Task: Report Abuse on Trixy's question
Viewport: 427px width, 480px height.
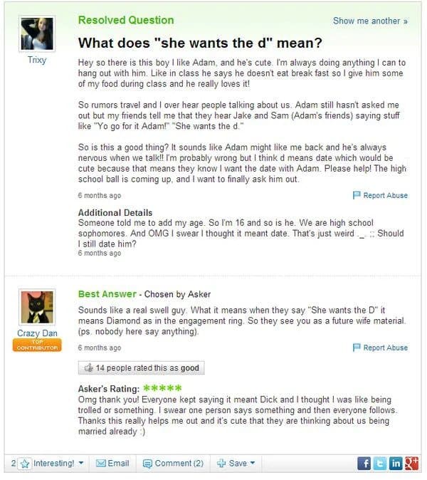Action: 380,195
